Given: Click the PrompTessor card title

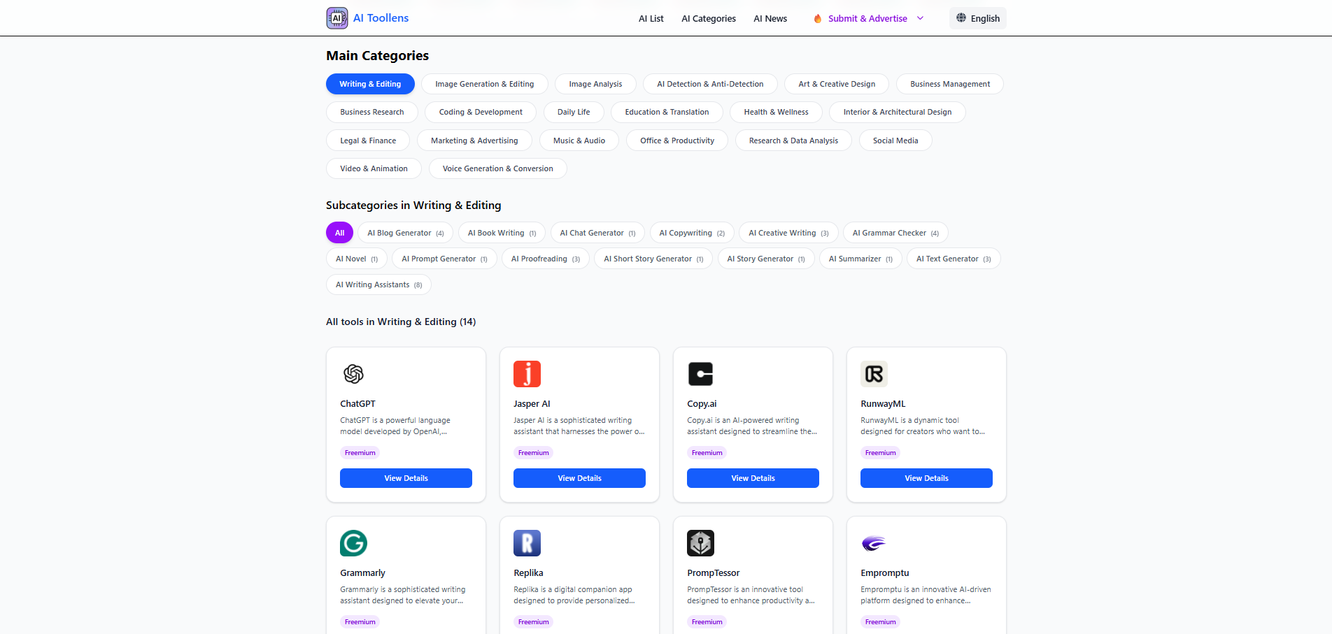Looking at the screenshot, I should point(713,573).
